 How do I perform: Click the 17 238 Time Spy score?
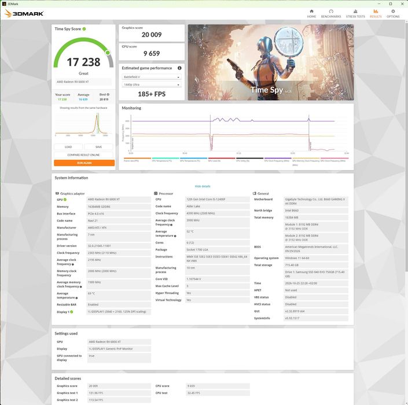83,62
